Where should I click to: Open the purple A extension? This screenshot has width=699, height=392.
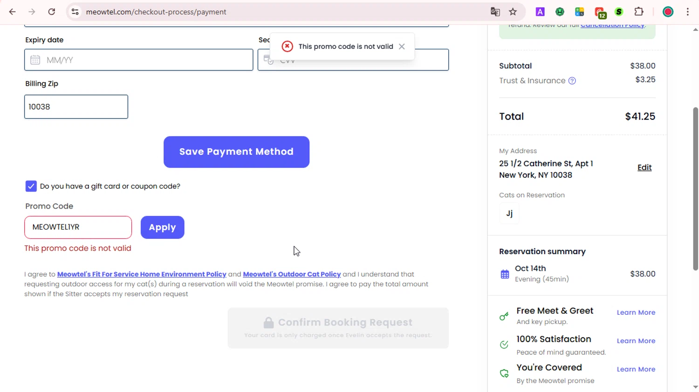pos(540,12)
